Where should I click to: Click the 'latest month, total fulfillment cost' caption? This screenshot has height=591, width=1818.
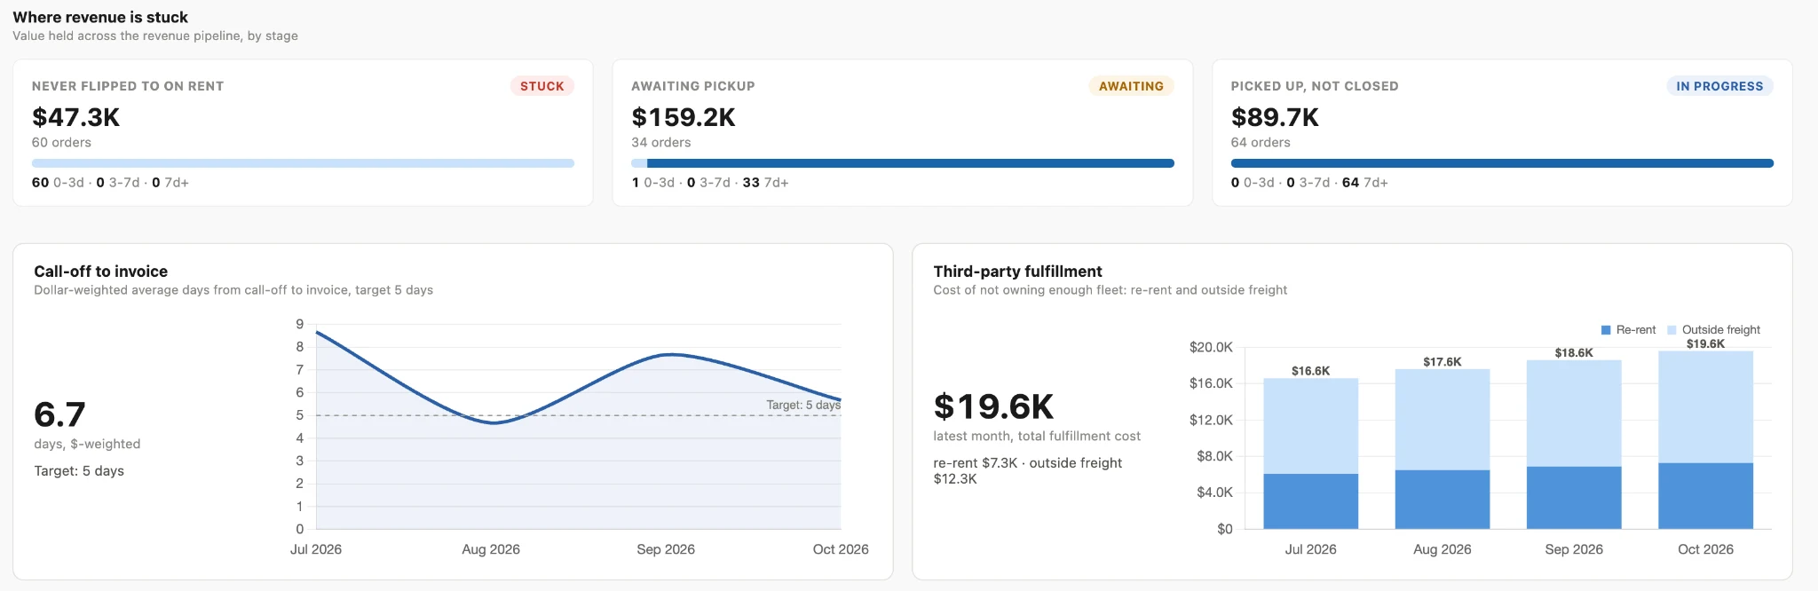1037,437
